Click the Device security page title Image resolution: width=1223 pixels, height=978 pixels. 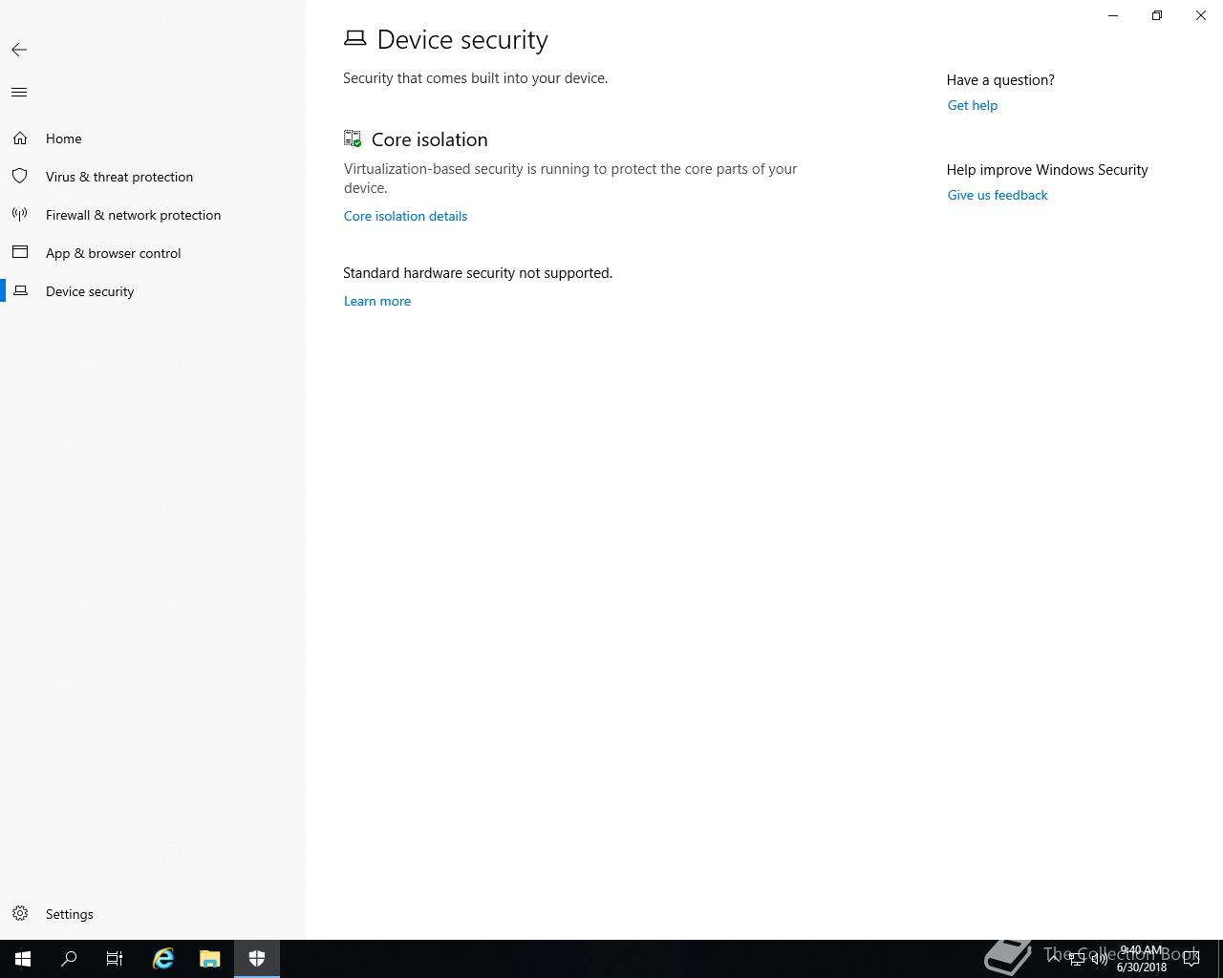pos(462,39)
